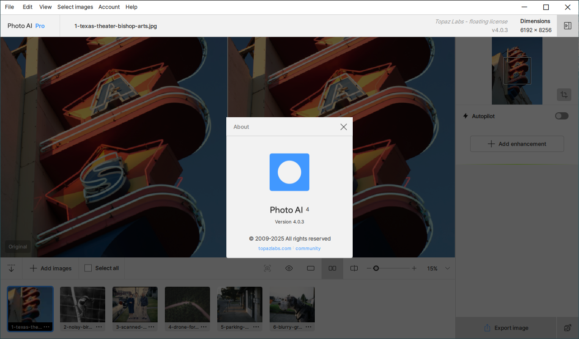Open options for 2-noisy-bird thumbnail

click(x=99, y=327)
